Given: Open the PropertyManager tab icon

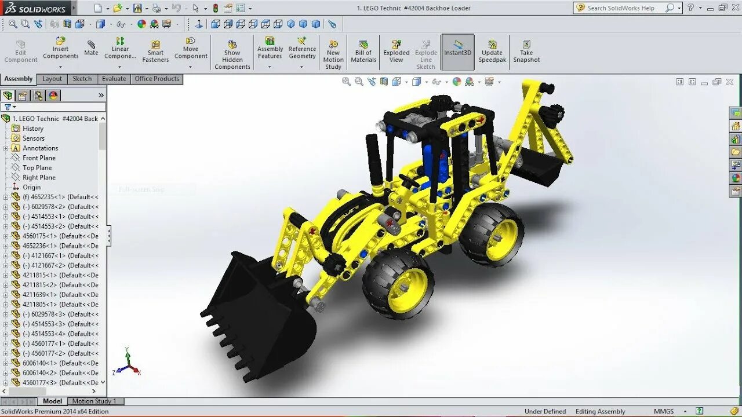Looking at the screenshot, I should pos(23,96).
